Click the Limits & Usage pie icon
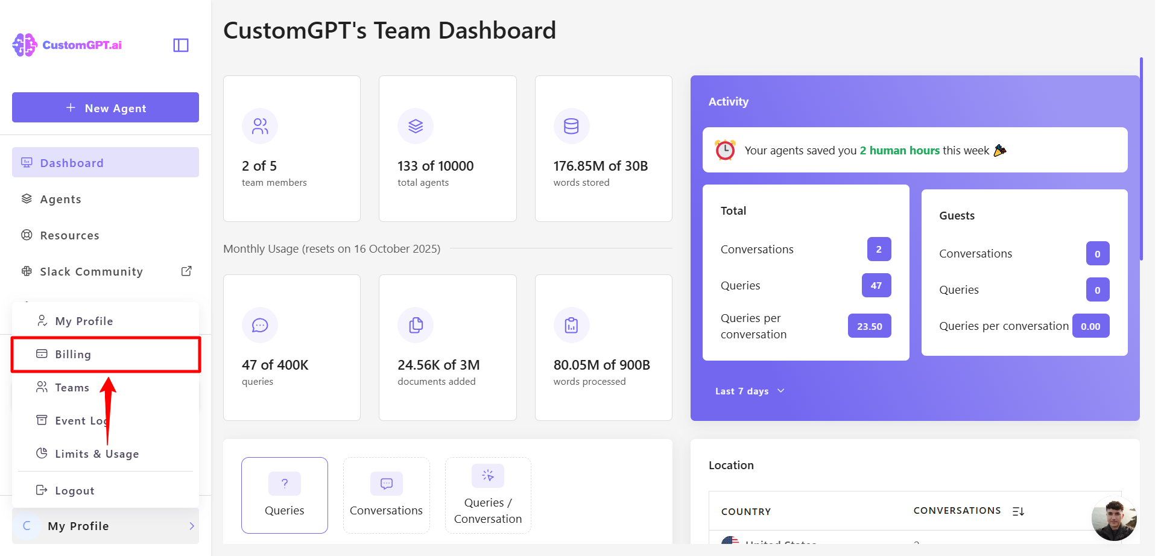Viewport: 1158px width, 556px height. [x=42, y=453]
